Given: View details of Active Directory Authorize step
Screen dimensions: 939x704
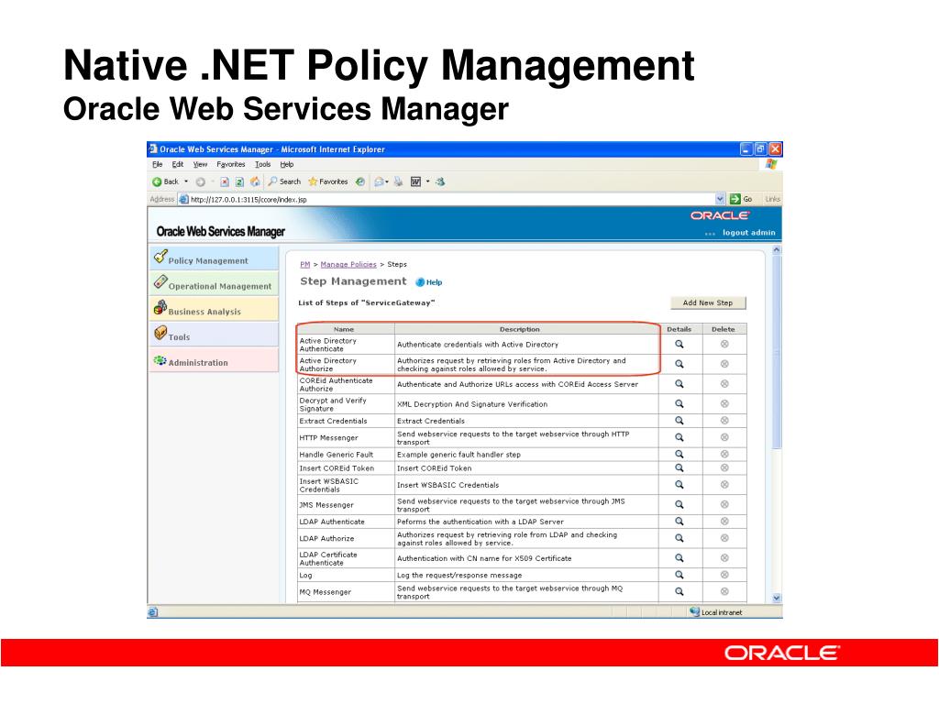Looking at the screenshot, I should click(x=679, y=364).
